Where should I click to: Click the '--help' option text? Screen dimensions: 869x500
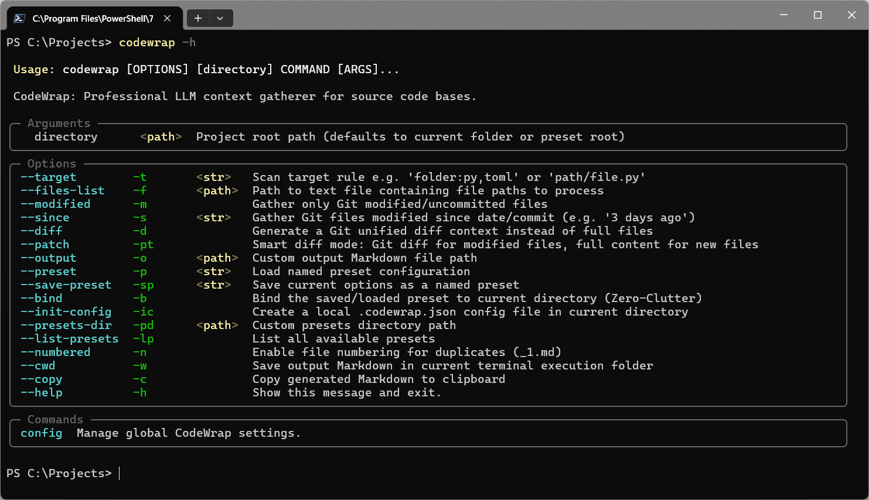(42, 393)
